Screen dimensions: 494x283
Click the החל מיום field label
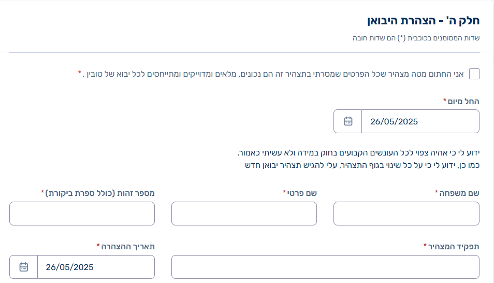pos(463,102)
